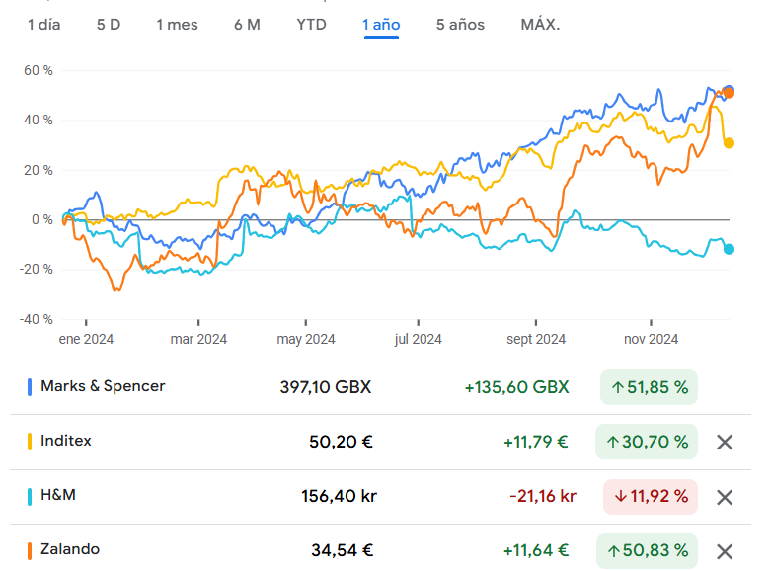Remove H&M from the comparison
The height and width of the screenshot is (571, 770).
click(724, 497)
